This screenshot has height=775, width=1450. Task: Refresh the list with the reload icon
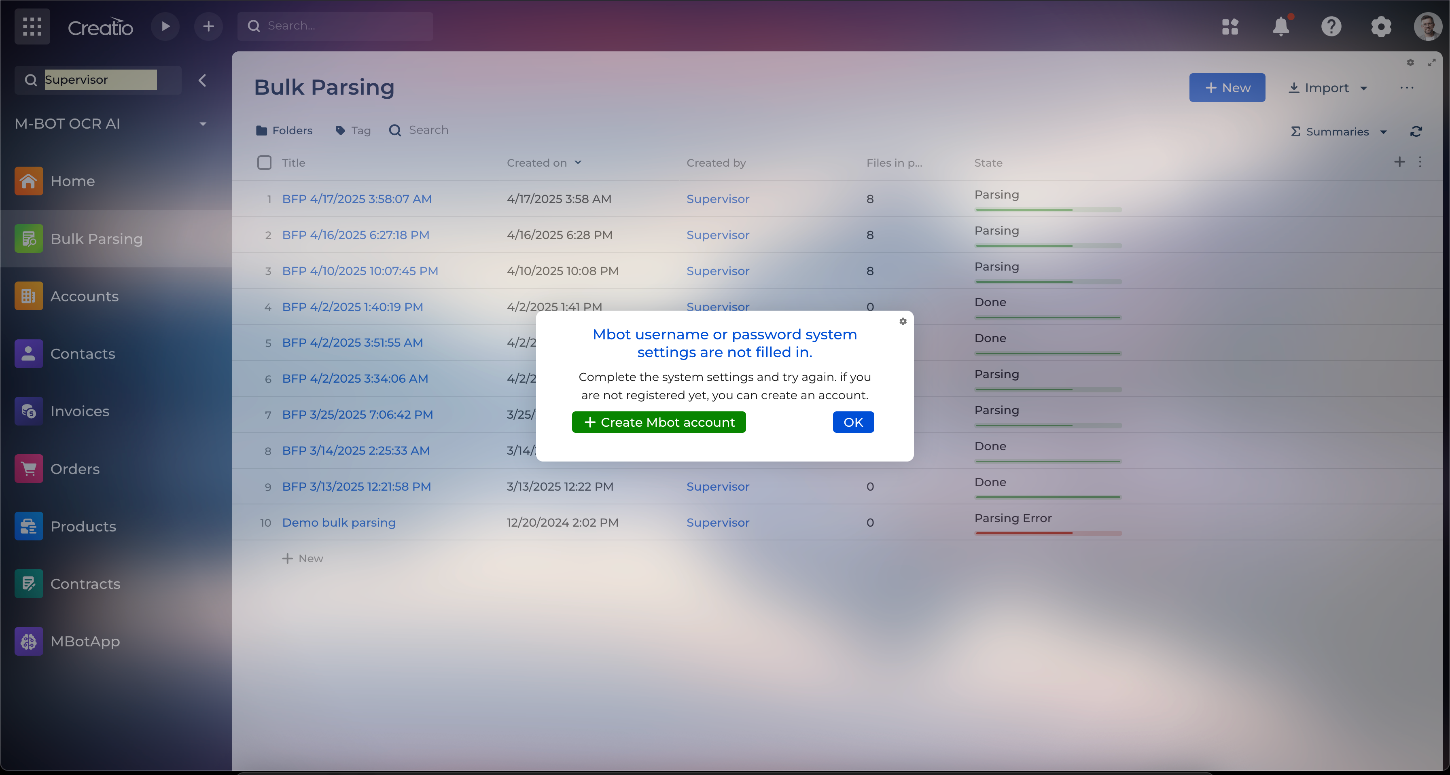point(1416,132)
